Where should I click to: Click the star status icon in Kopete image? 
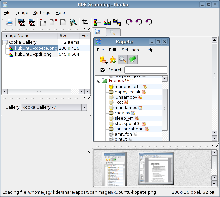113,59
